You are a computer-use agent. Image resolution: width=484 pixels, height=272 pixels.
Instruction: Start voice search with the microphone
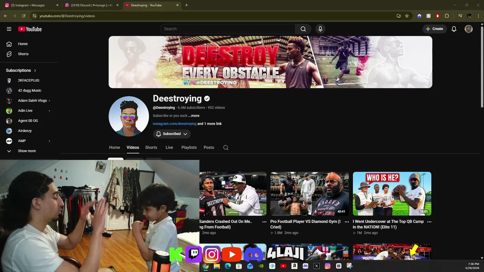click(x=320, y=29)
